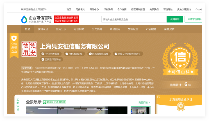
Task: Click the 已提交守信经营承诺书 badge
Action: pos(128,54)
